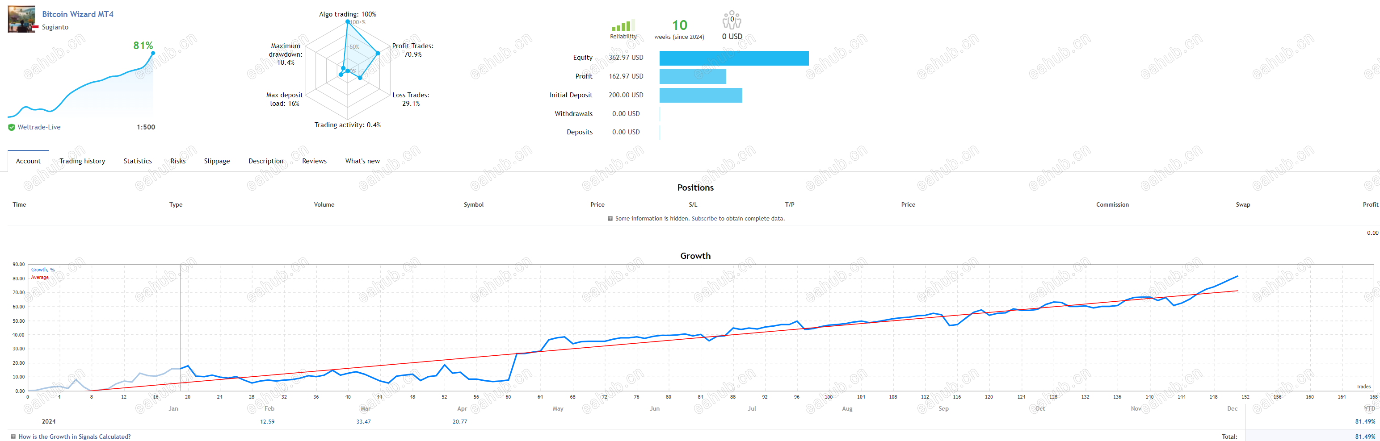Click the Maximum drawdown 10.4% label
Image resolution: width=1380 pixels, height=441 pixels.
286,54
